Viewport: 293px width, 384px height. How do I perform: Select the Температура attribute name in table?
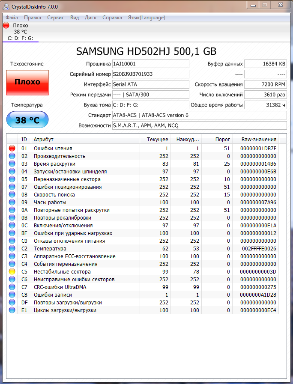[50, 249]
